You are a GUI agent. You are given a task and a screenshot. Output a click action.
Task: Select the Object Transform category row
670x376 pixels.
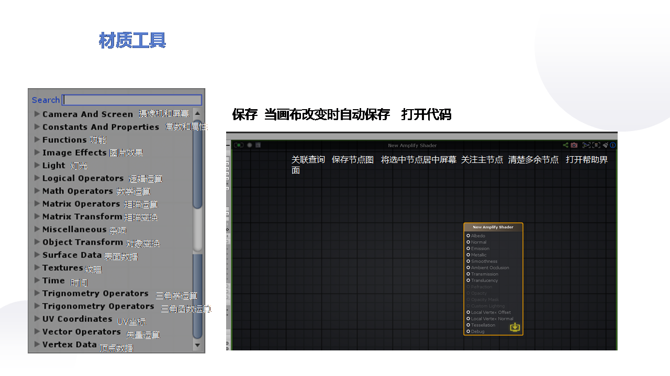pyautogui.click(x=111, y=242)
